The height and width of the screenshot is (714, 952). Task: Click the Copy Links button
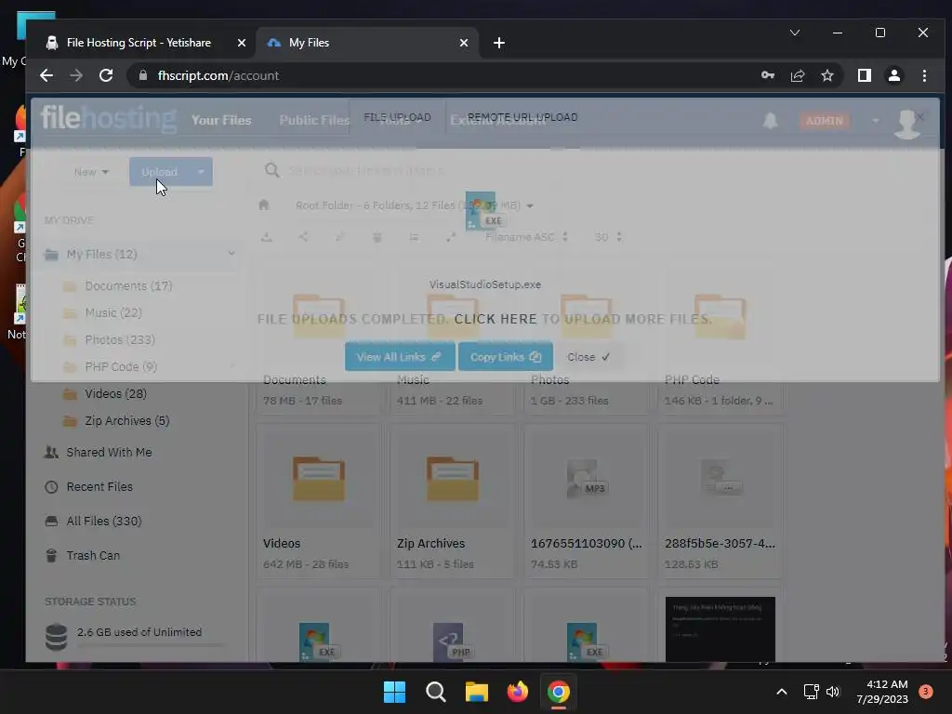click(x=505, y=356)
